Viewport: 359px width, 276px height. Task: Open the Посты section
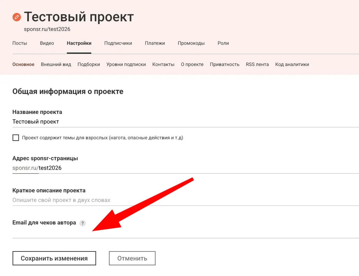tap(20, 43)
